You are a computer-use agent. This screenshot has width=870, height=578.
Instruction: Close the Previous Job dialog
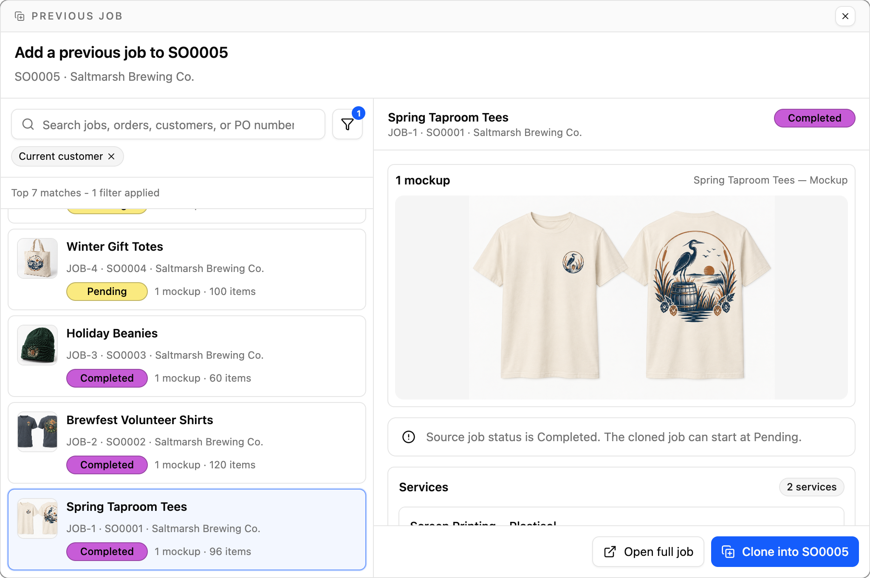pyautogui.click(x=845, y=16)
